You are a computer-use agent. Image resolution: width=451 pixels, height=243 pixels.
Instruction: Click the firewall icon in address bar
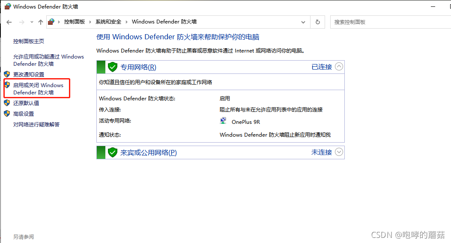click(51, 22)
